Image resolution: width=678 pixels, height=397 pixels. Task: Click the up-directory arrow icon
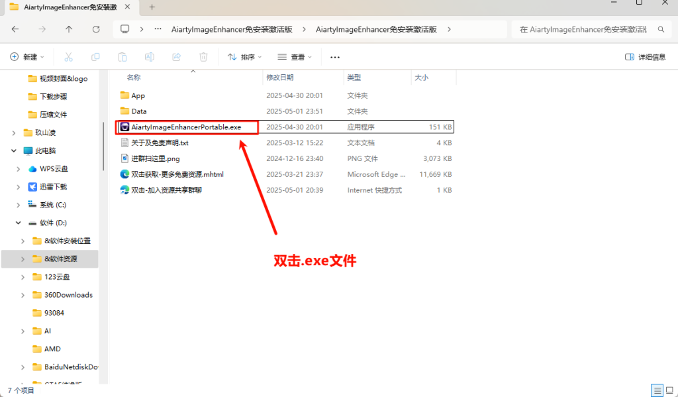pyautogui.click(x=69, y=29)
